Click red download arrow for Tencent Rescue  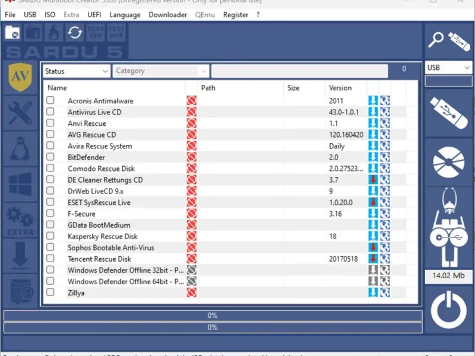coord(373,259)
